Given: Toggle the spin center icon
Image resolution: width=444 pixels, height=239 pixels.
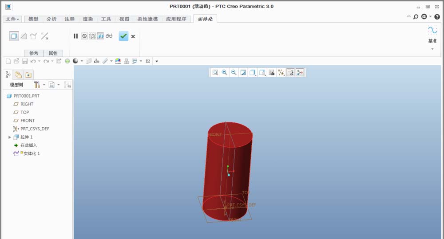Looking at the screenshot, I should 300,73.
